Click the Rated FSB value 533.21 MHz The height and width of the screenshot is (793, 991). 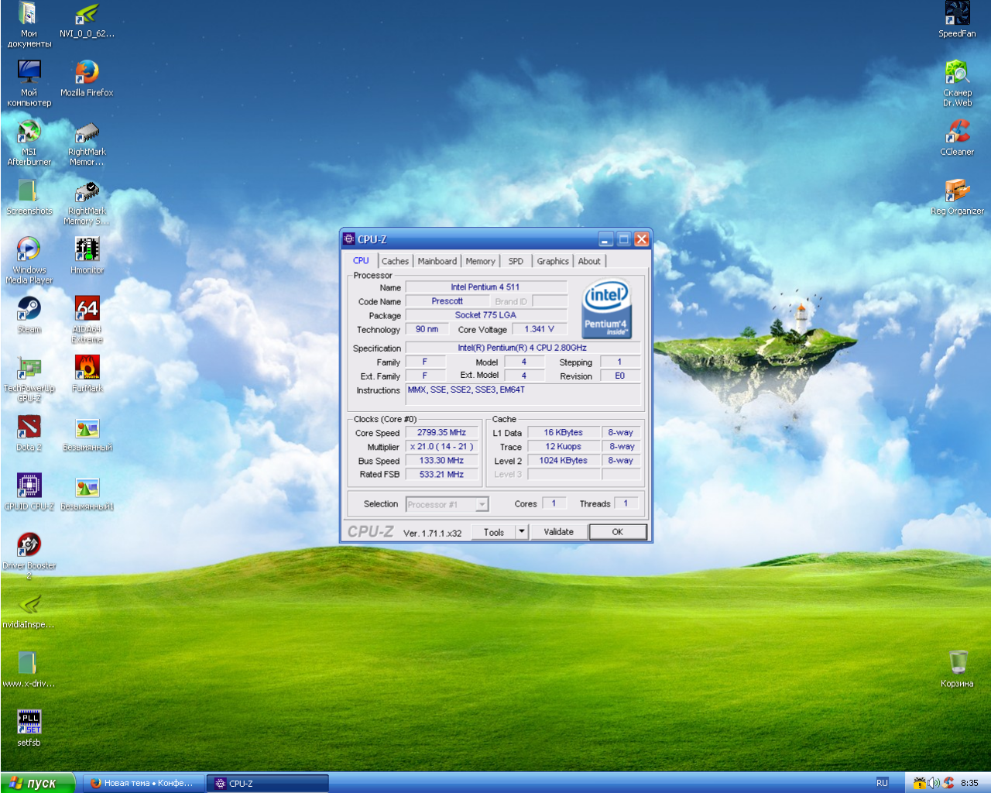pos(441,475)
